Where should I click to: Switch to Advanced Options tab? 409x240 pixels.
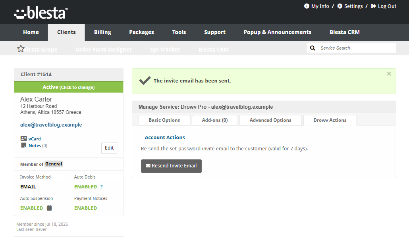click(270, 120)
